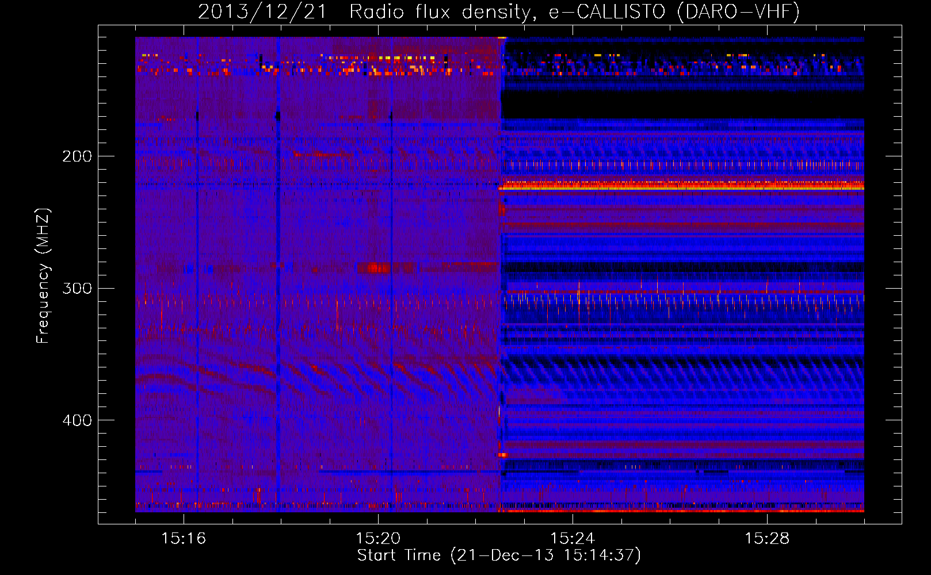Click the 'Start Time (21-Dec-13 15:14:37)' axis label
931x575 pixels.
pyautogui.click(x=499, y=555)
